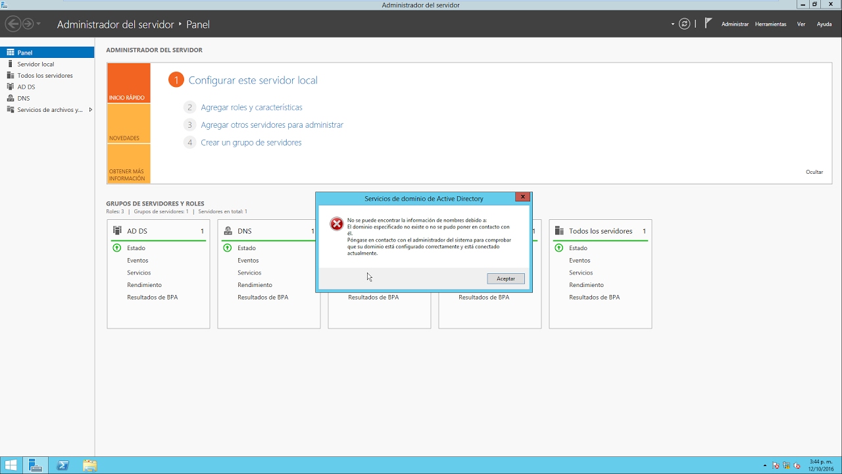Screen dimensions: 842x474
Task: Open Agregar roles y características
Action: tap(251, 107)
